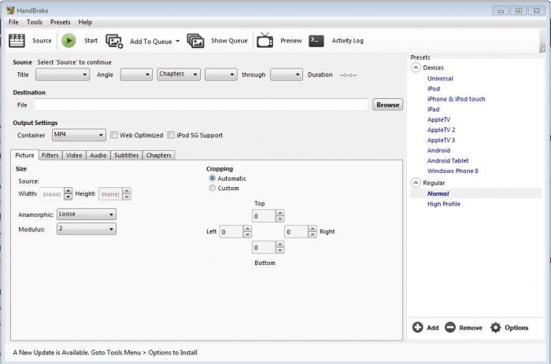
Task: Click the Start label in the toolbar
Action: point(91,41)
